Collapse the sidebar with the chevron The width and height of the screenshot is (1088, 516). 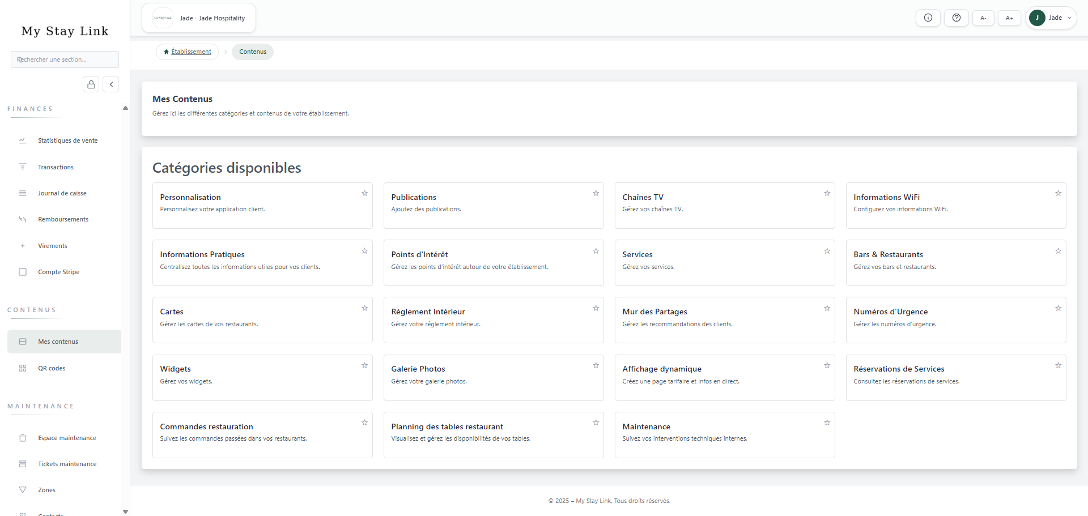[111, 84]
